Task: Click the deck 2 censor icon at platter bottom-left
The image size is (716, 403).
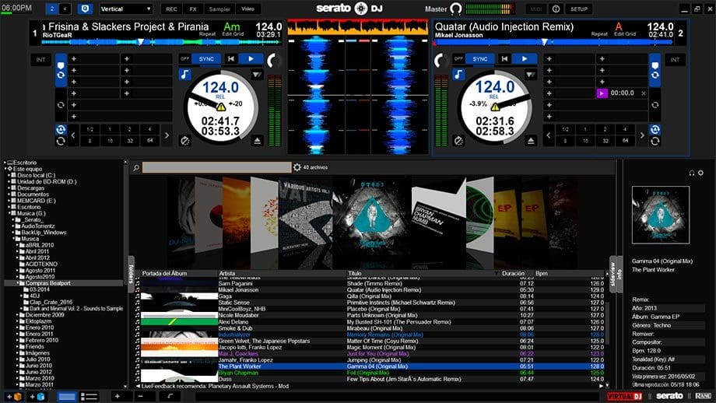Action: 458,141
